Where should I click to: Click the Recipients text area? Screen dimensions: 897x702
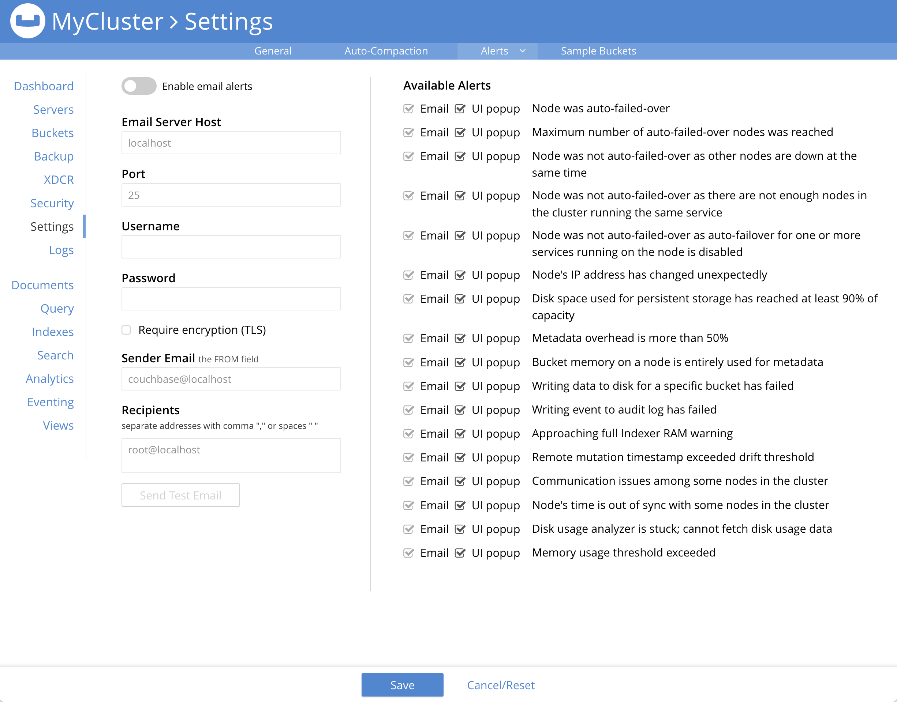click(231, 456)
